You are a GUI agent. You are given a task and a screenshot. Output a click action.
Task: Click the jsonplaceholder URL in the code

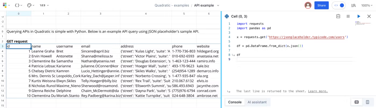[306, 37]
